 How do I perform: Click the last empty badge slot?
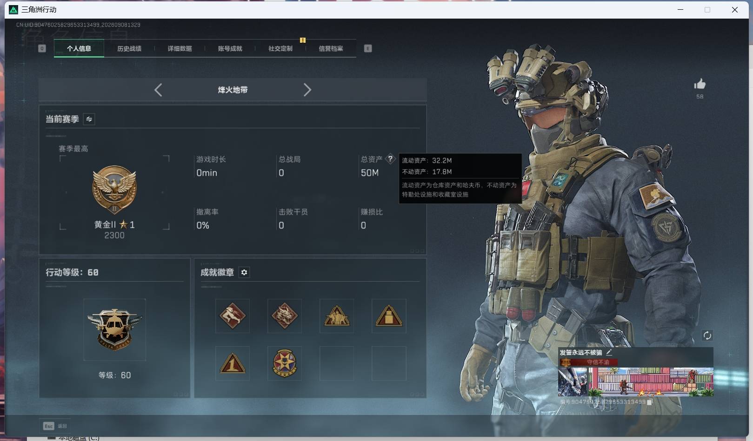(x=389, y=363)
